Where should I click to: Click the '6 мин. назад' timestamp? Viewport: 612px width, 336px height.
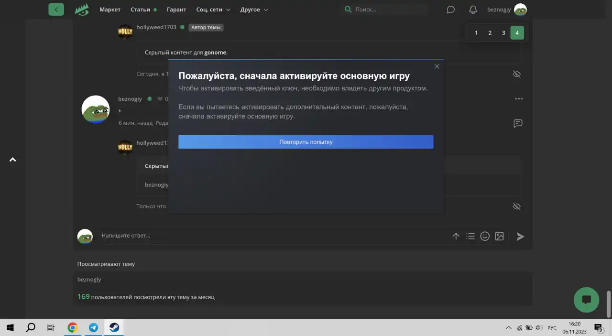(136, 123)
